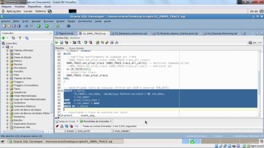Sort by the RUN_OWNER column header

(121, 131)
